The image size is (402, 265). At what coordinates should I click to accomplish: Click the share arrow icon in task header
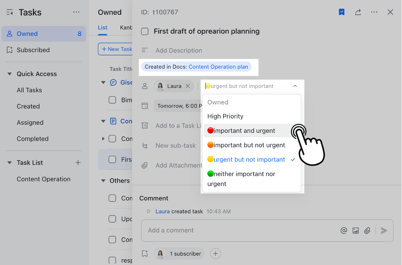(358, 12)
